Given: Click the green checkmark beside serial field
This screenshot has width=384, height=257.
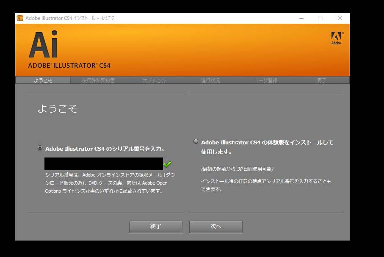Looking at the screenshot, I should [168, 164].
